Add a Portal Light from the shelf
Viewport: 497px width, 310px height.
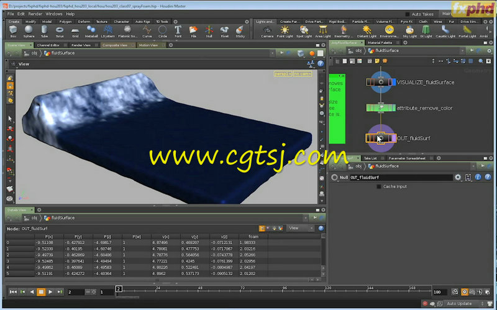467,32
